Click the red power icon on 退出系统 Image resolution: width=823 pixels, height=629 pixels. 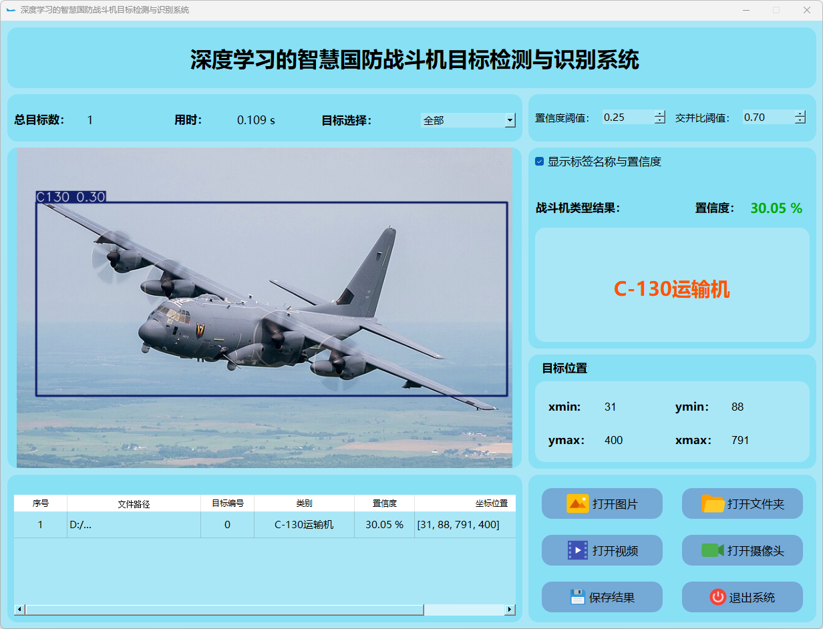point(717,597)
